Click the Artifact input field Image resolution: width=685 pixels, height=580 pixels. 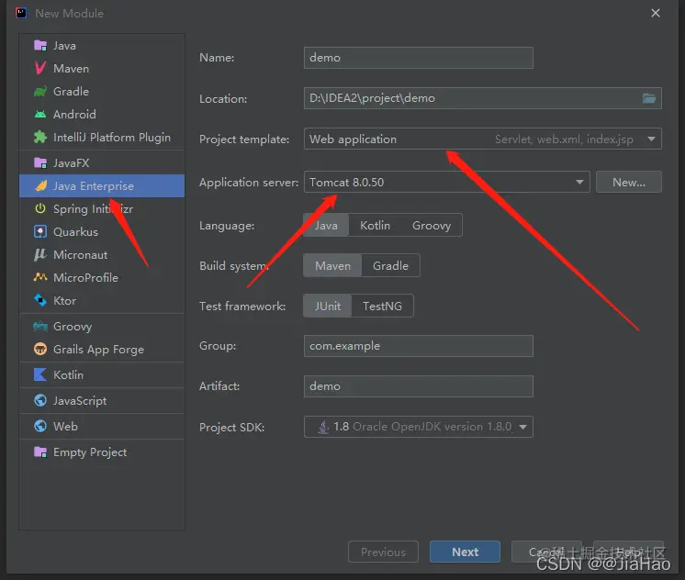pos(419,386)
